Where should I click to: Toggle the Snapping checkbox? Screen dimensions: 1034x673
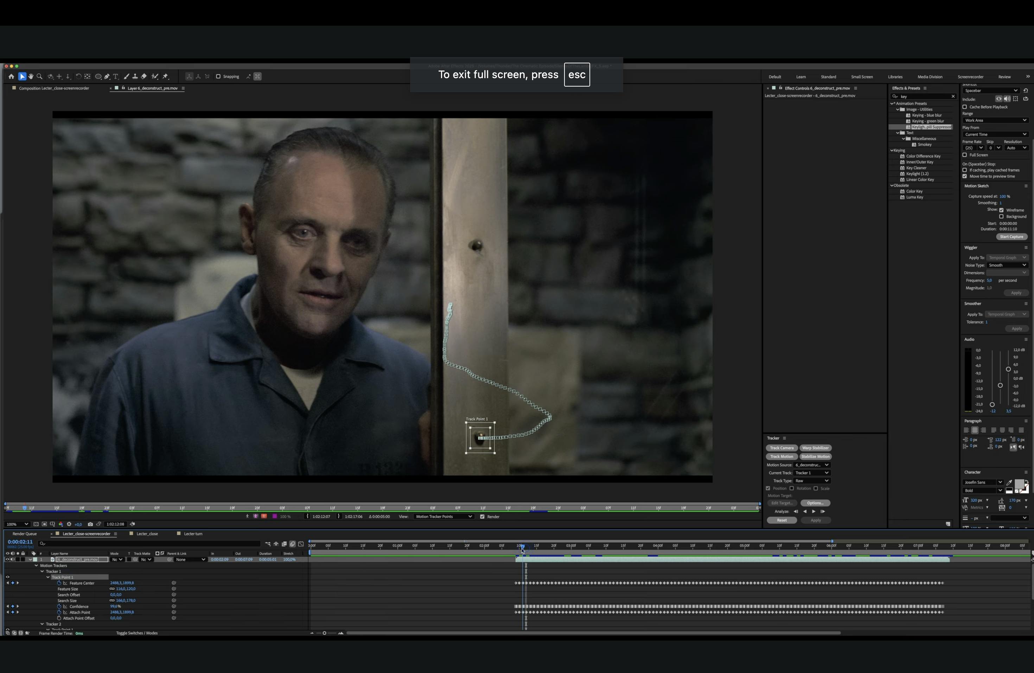[218, 76]
